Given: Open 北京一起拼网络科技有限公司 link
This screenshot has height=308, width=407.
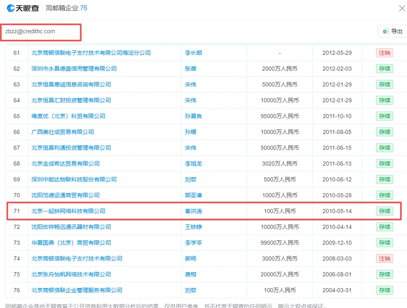Looking at the screenshot, I should (68, 211).
